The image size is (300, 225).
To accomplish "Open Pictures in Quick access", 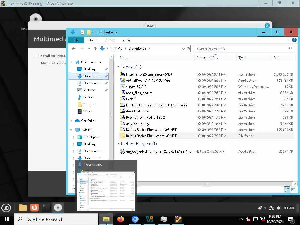I will coord(89,90).
